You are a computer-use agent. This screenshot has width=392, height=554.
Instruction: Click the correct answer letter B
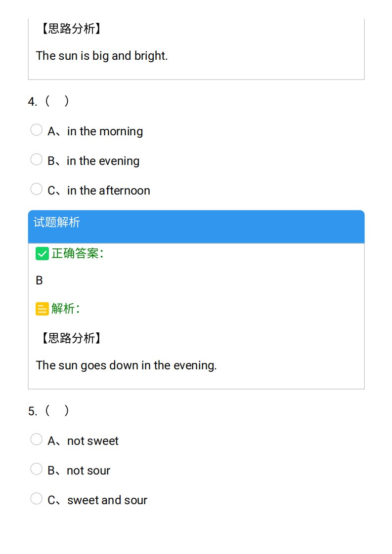39,280
